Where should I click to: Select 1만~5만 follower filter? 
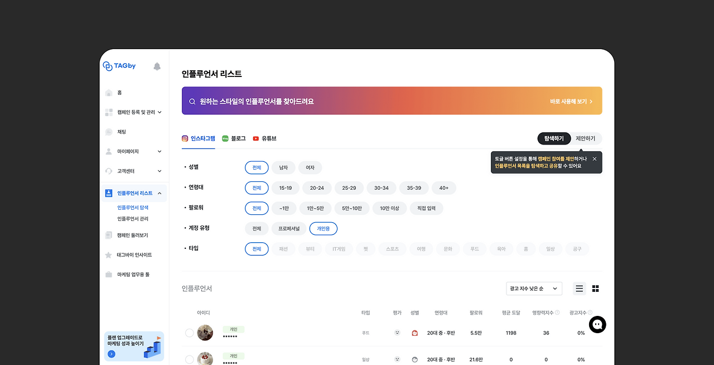[316, 208]
